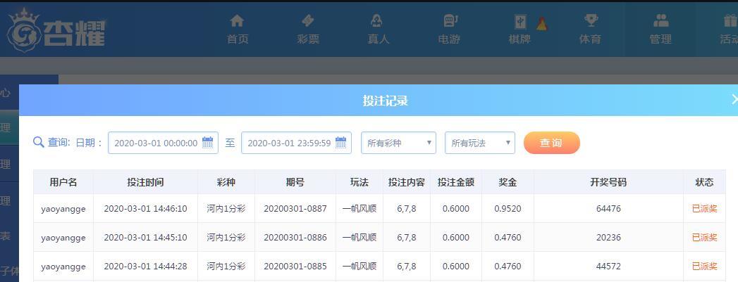Open the 真人 live dealer icon
Viewport: 738px width, 282px height.
[376, 20]
